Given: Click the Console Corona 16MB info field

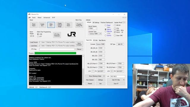Looking at the screenshot, I should click(x=100, y=44).
